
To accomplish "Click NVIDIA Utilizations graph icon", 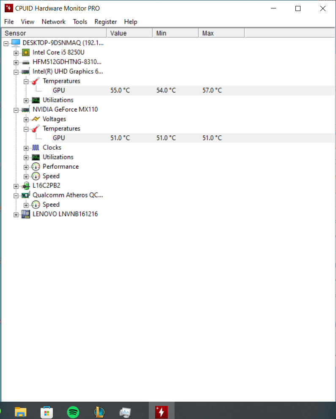I will [x=36, y=157].
